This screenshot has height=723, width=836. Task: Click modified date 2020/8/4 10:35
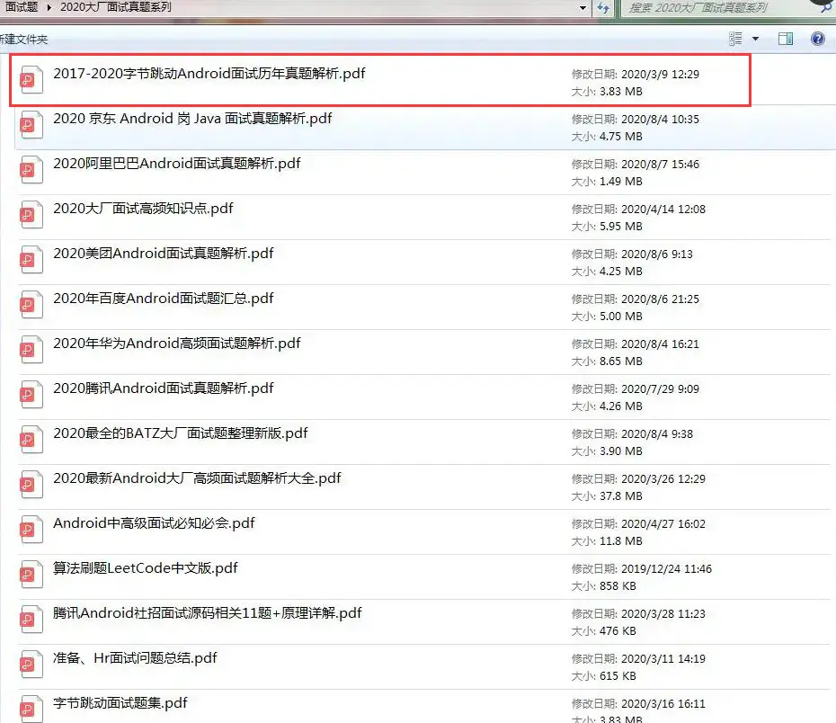point(660,120)
